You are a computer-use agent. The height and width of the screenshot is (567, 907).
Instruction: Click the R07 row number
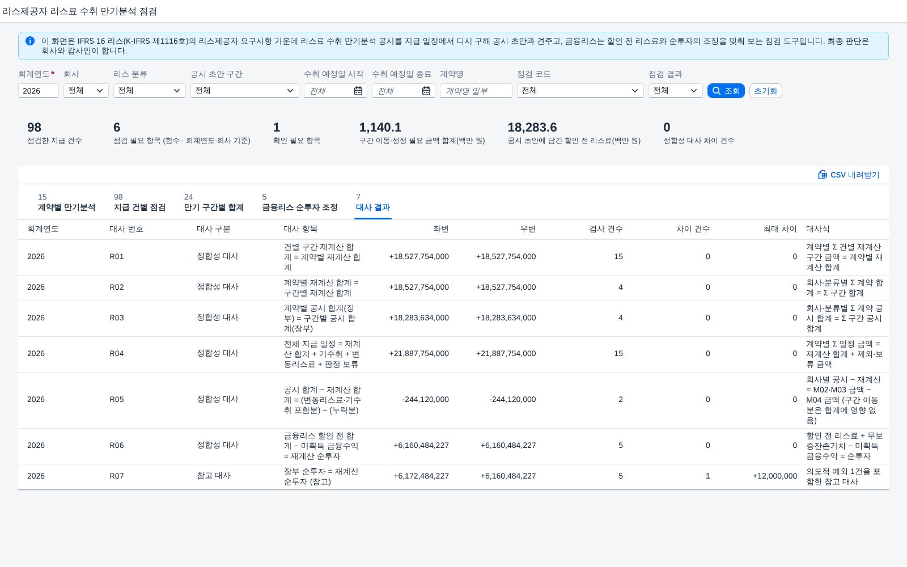click(117, 476)
